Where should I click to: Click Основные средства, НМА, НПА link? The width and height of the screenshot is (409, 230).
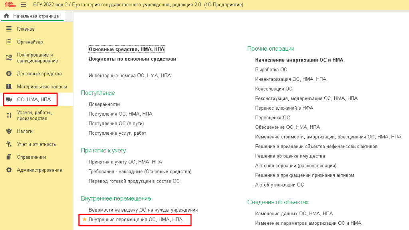(127, 49)
